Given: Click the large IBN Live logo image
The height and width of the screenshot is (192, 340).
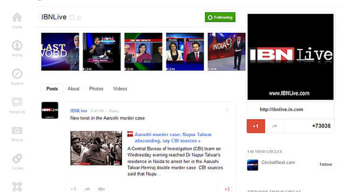Looking at the screenshot, I should (291, 57).
